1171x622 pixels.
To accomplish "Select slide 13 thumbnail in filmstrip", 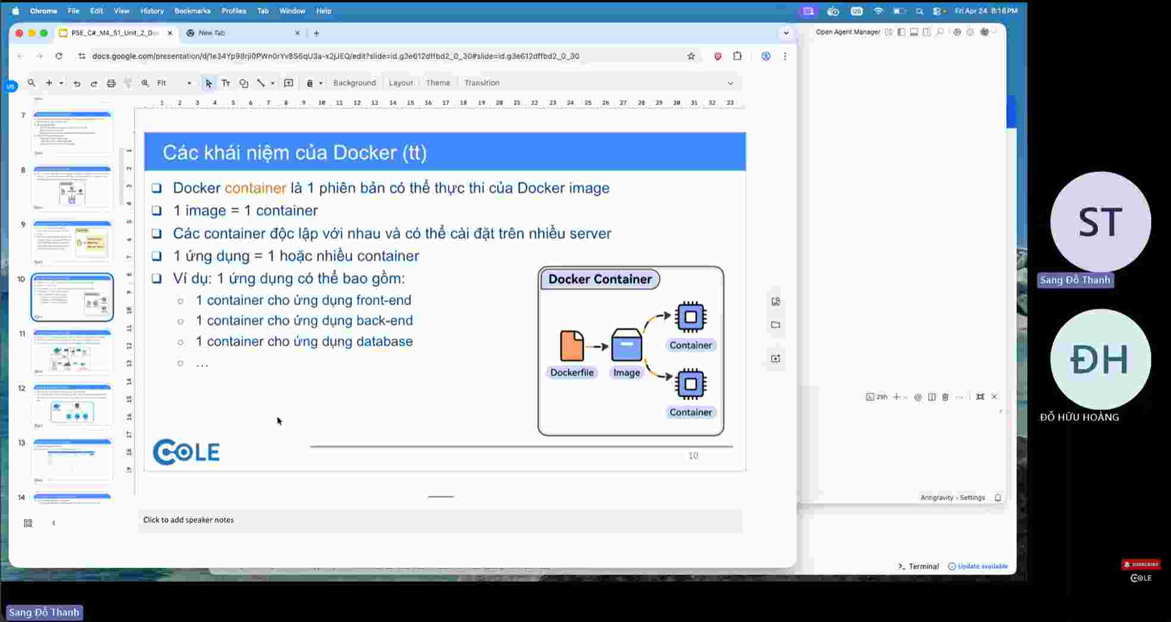I will [x=72, y=461].
